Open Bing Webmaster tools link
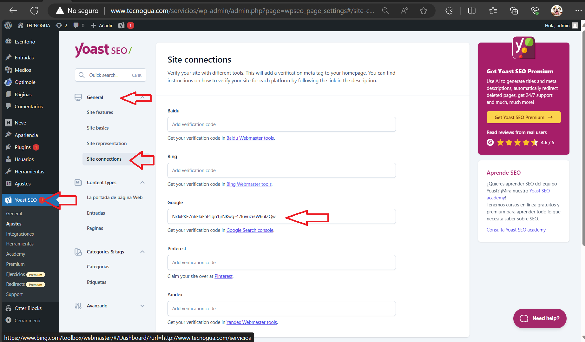 coord(249,184)
